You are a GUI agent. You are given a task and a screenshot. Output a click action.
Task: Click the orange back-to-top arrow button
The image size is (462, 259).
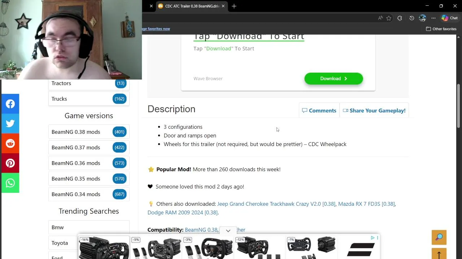[439, 254]
